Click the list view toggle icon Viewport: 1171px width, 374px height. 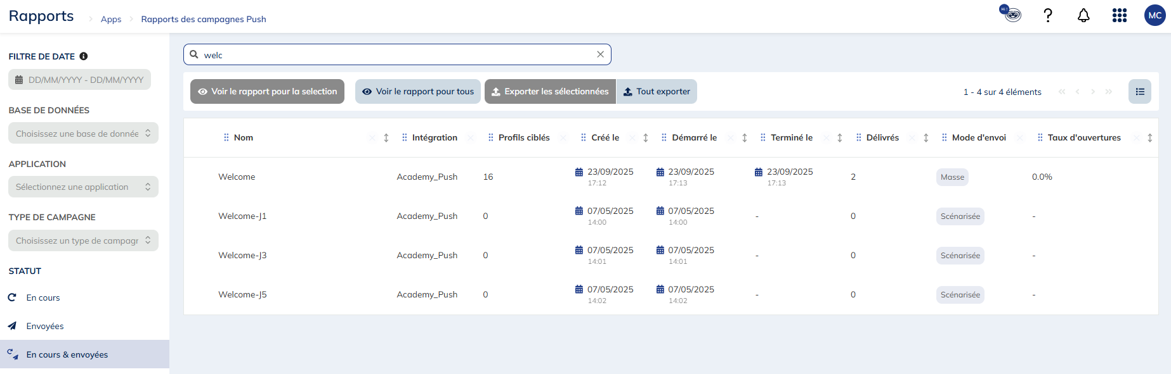coord(1139,92)
